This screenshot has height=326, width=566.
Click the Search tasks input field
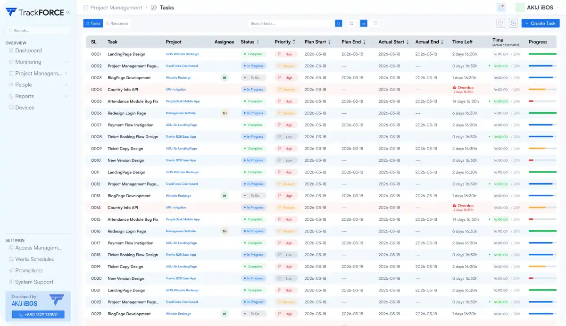(x=291, y=23)
